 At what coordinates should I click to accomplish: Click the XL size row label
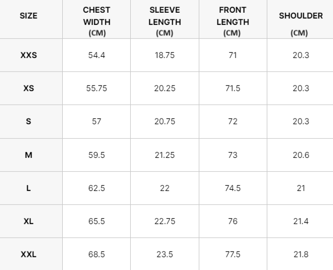[x=28, y=221]
